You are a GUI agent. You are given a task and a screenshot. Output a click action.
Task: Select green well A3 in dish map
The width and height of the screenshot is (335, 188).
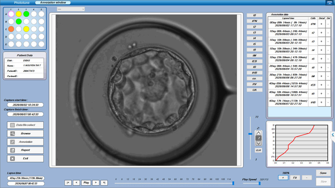(26, 14)
